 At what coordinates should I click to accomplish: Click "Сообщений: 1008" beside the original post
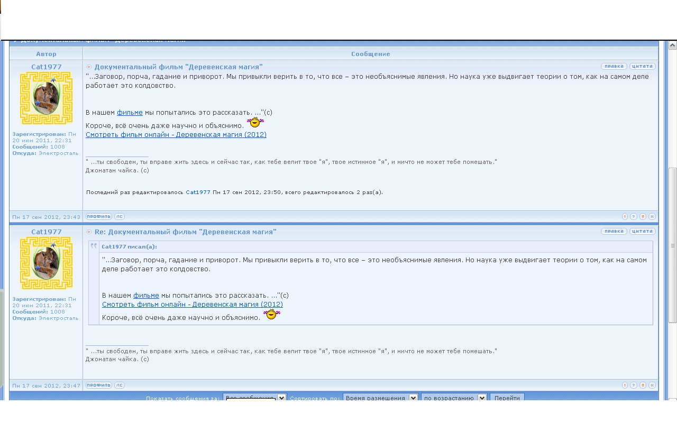click(39, 147)
